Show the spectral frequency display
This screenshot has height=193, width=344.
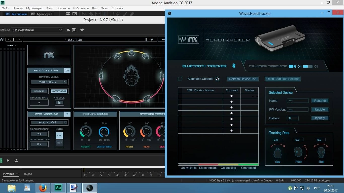coord(68,14)
